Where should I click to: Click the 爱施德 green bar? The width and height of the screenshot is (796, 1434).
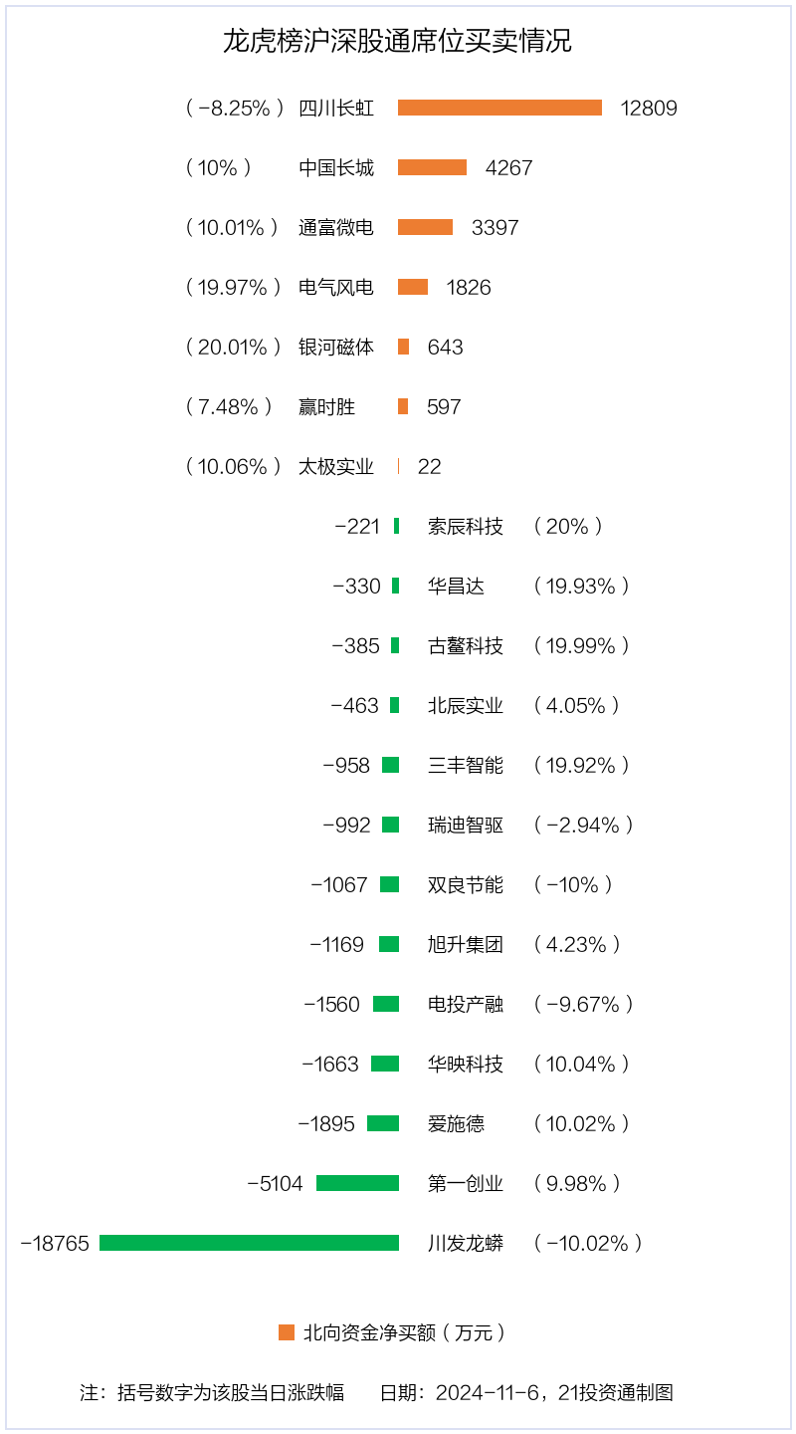point(383,1123)
